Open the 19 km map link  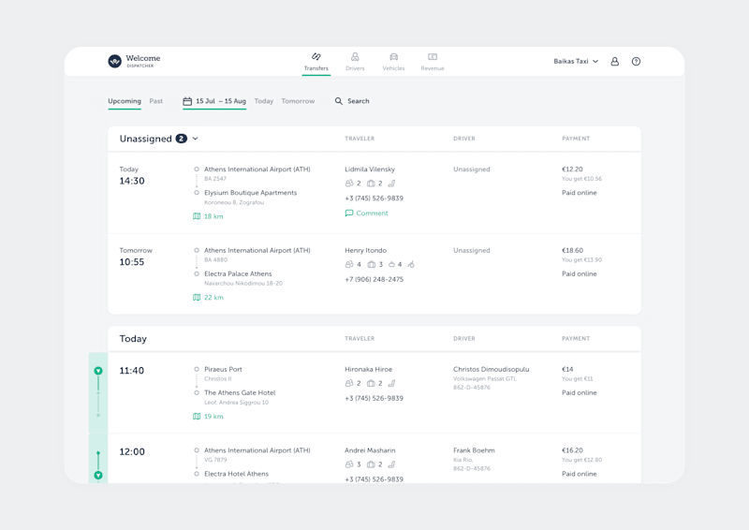tap(213, 417)
